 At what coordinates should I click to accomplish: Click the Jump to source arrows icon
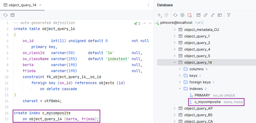[213, 15]
